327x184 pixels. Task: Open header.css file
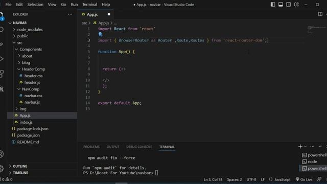click(x=33, y=76)
